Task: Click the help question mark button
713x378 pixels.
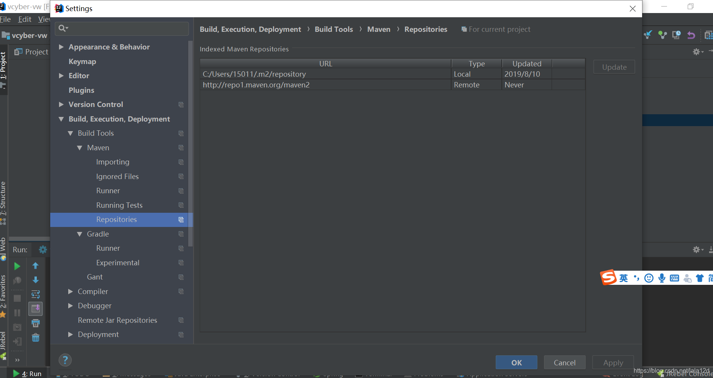Action: coord(65,360)
